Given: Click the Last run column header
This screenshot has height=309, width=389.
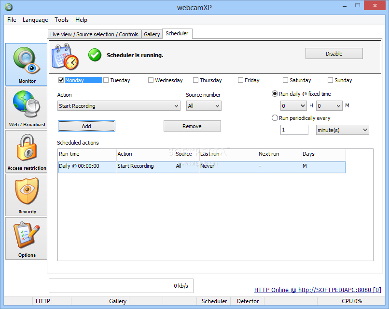Looking at the screenshot, I should coord(228,154).
